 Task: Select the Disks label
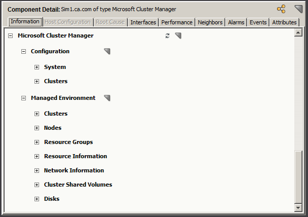point(52,199)
